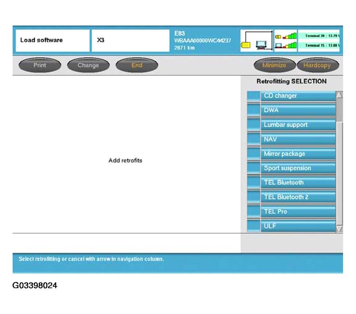This screenshot has width=356, height=314.
Task: Choose Lumbar support from retrofit list
Action: pos(298,125)
